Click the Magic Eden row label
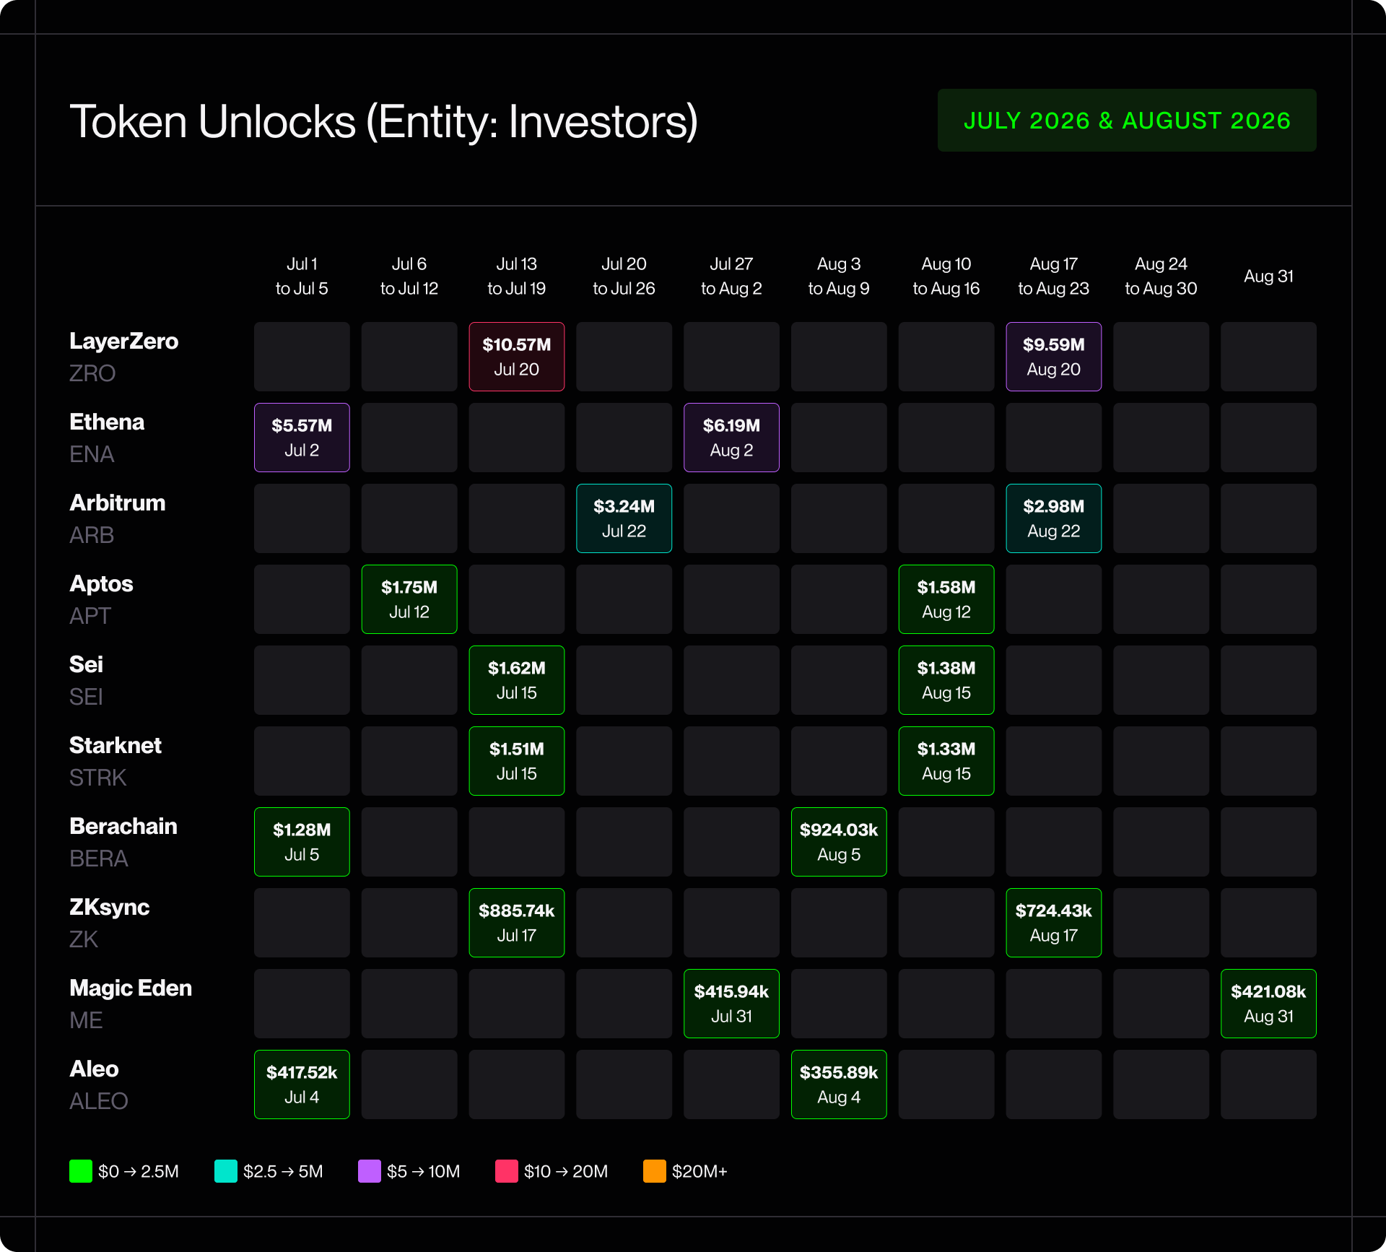Viewport: 1386px width, 1252px height. coord(131,988)
